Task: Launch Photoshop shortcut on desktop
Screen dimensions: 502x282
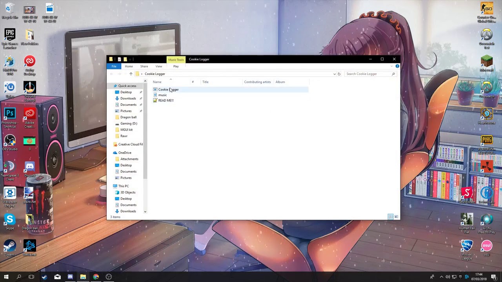Action: [10, 118]
